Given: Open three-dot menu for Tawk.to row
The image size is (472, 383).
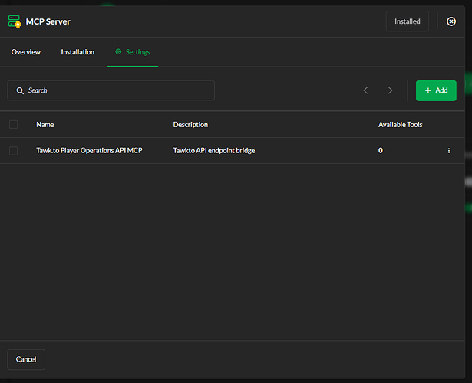Looking at the screenshot, I should click(449, 151).
